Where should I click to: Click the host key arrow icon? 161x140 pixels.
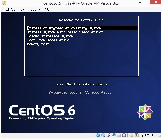136,135
